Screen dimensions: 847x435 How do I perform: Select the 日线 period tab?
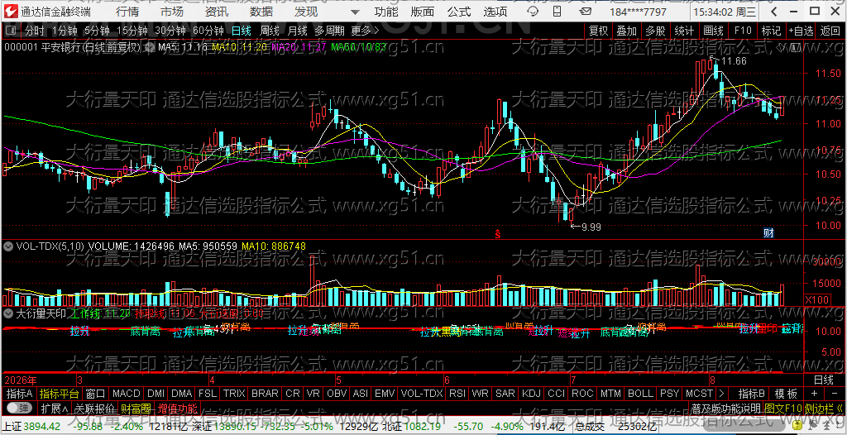pyautogui.click(x=242, y=31)
